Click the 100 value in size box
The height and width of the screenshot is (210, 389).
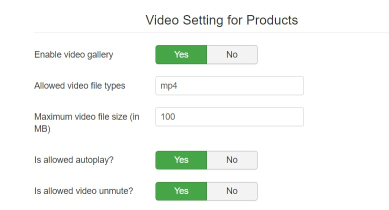pos(167,117)
